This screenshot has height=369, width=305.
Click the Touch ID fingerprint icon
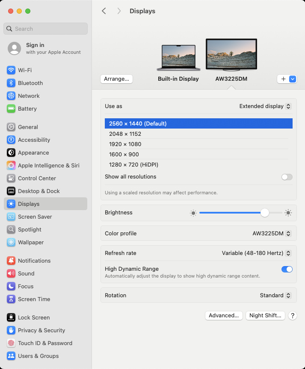point(11,343)
